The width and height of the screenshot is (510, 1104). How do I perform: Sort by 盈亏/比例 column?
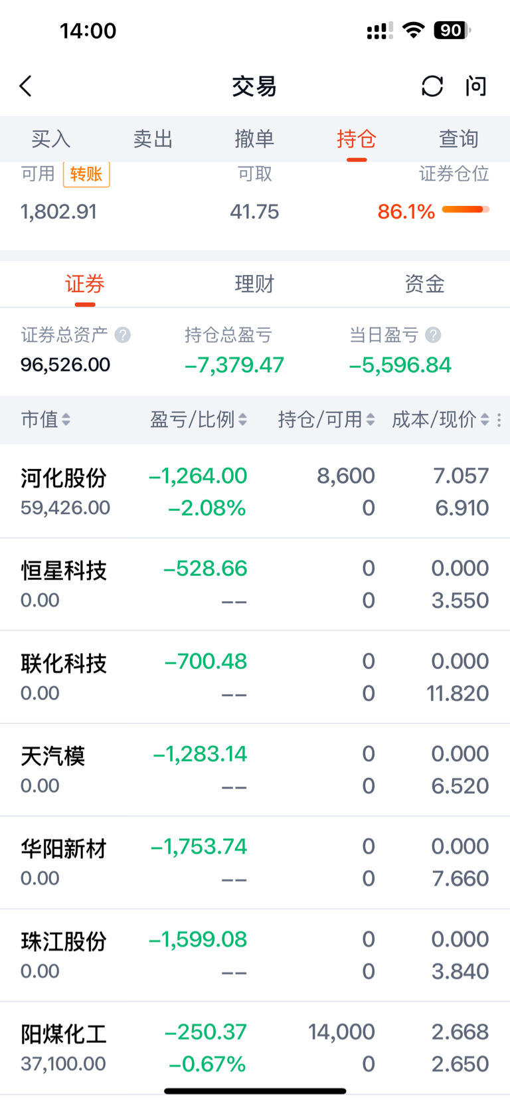199,420
